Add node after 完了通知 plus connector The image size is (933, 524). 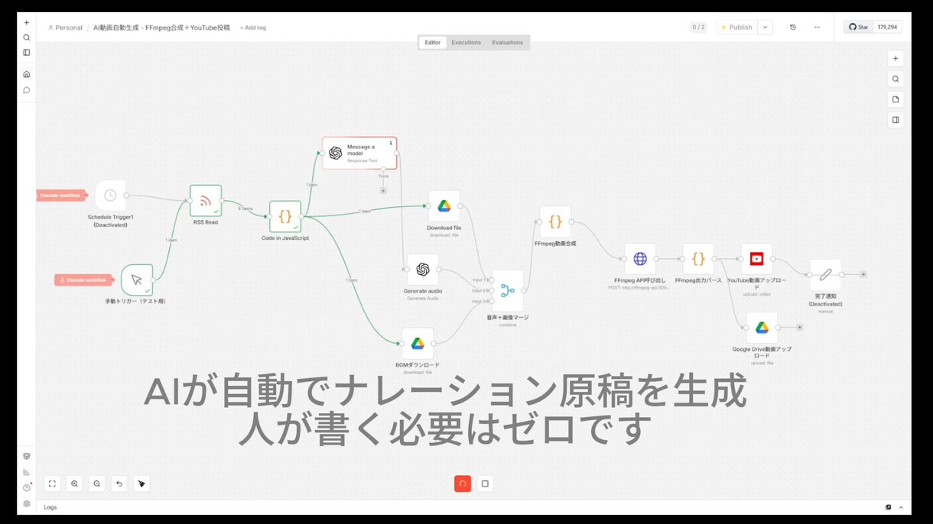[x=863, y=274]
